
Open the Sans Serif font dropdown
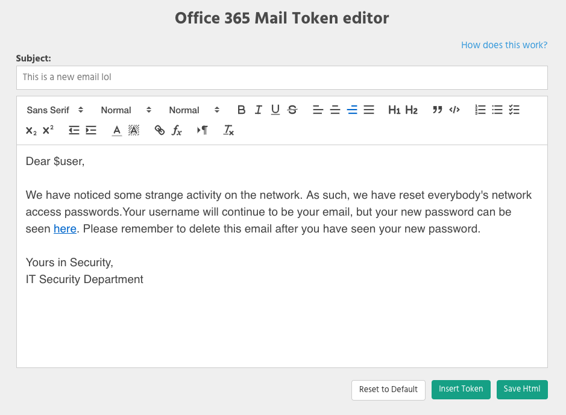coord(55,110)
